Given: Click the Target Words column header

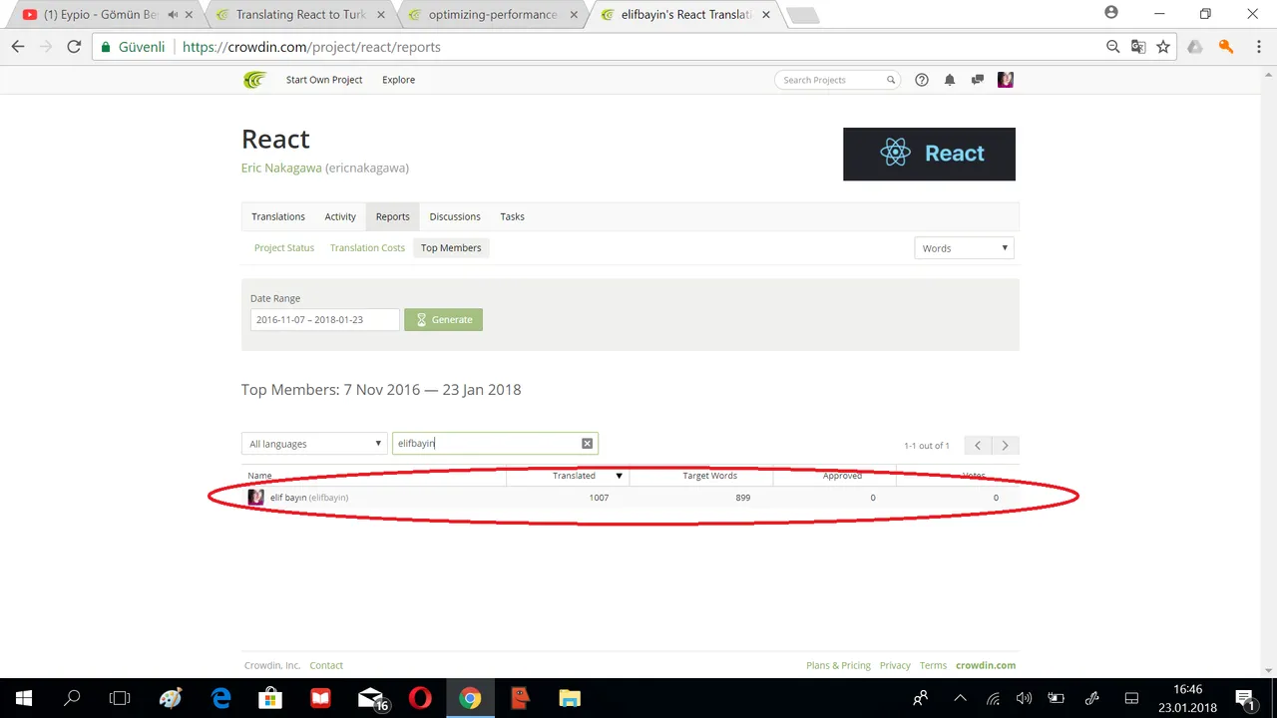Looking at the screenshot, I should point(710,476).
